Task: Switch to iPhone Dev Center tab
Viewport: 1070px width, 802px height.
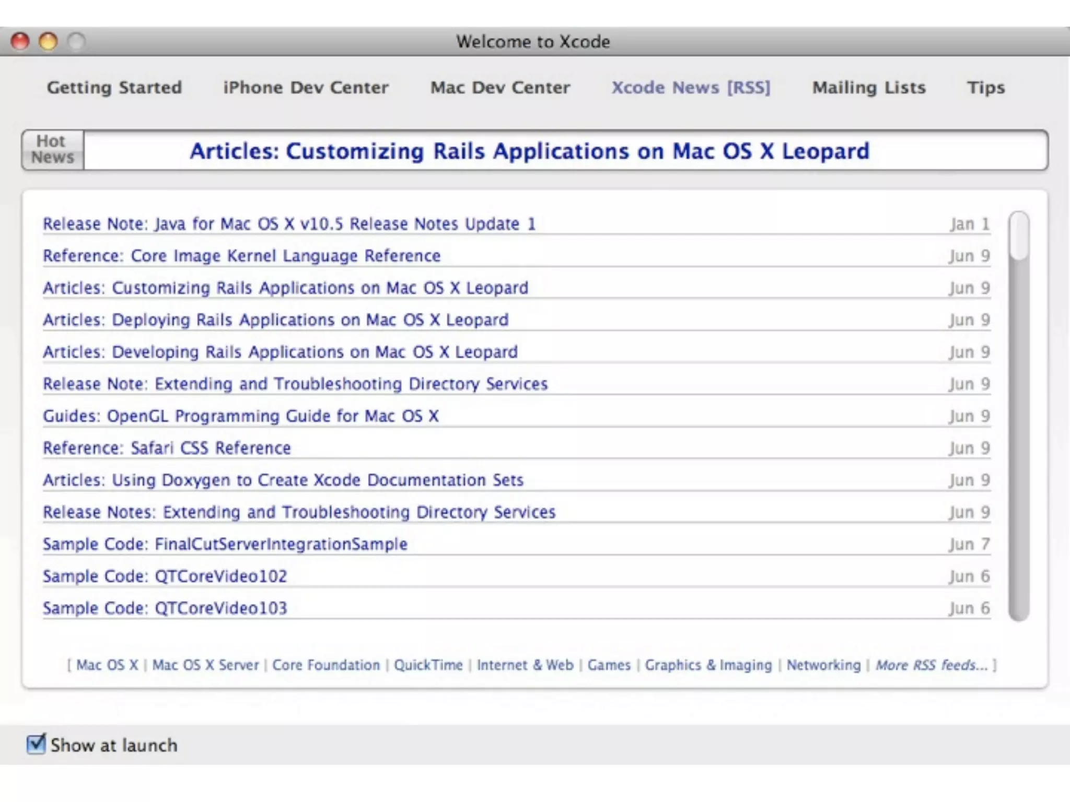Action: tap(306, 87)
